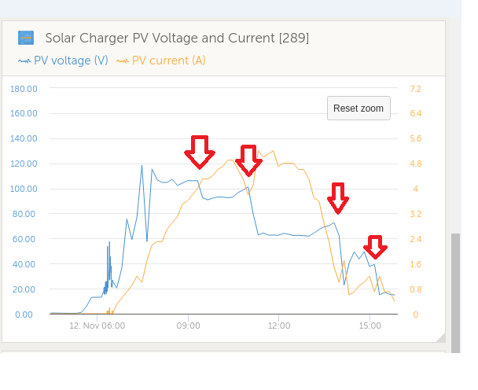The width and height of the screenshot is (478, 390).
Task: Click the second red arrow near 11:00
Action: coord(248,160)
